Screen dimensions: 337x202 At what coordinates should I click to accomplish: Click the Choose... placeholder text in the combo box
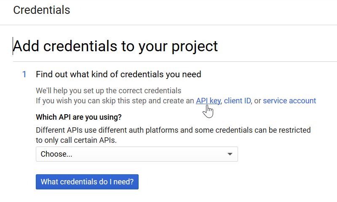(56, 154)
